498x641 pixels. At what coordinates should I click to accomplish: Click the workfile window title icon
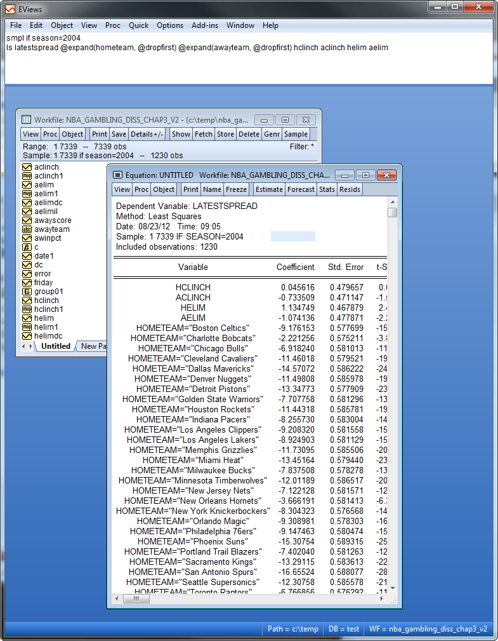tap(26, 120)
